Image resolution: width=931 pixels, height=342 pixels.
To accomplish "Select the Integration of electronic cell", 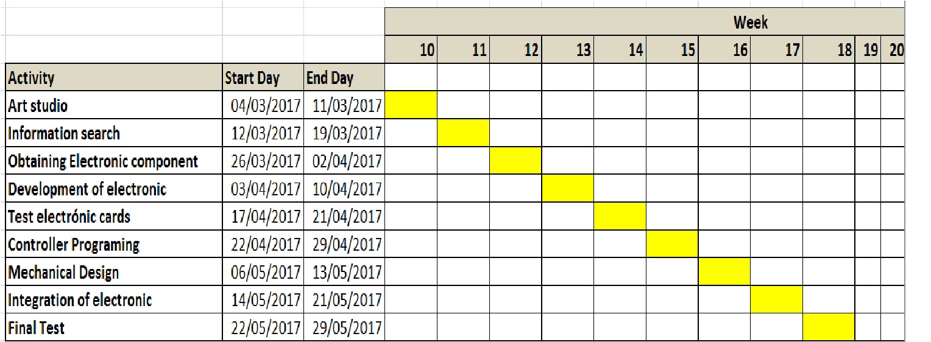I will tap(114, 300).
